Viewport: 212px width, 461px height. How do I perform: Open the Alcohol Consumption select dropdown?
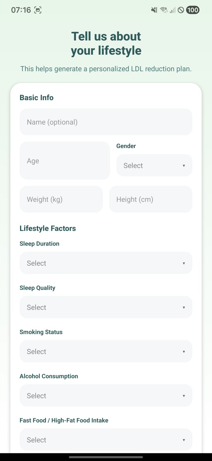[x=106, y=395]
